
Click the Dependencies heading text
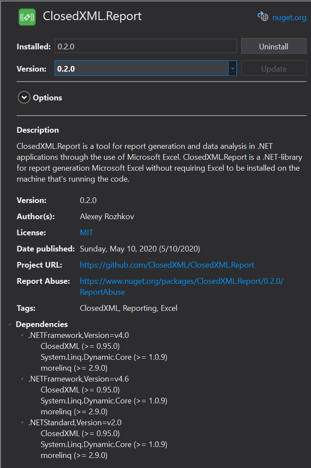(42, 324)
